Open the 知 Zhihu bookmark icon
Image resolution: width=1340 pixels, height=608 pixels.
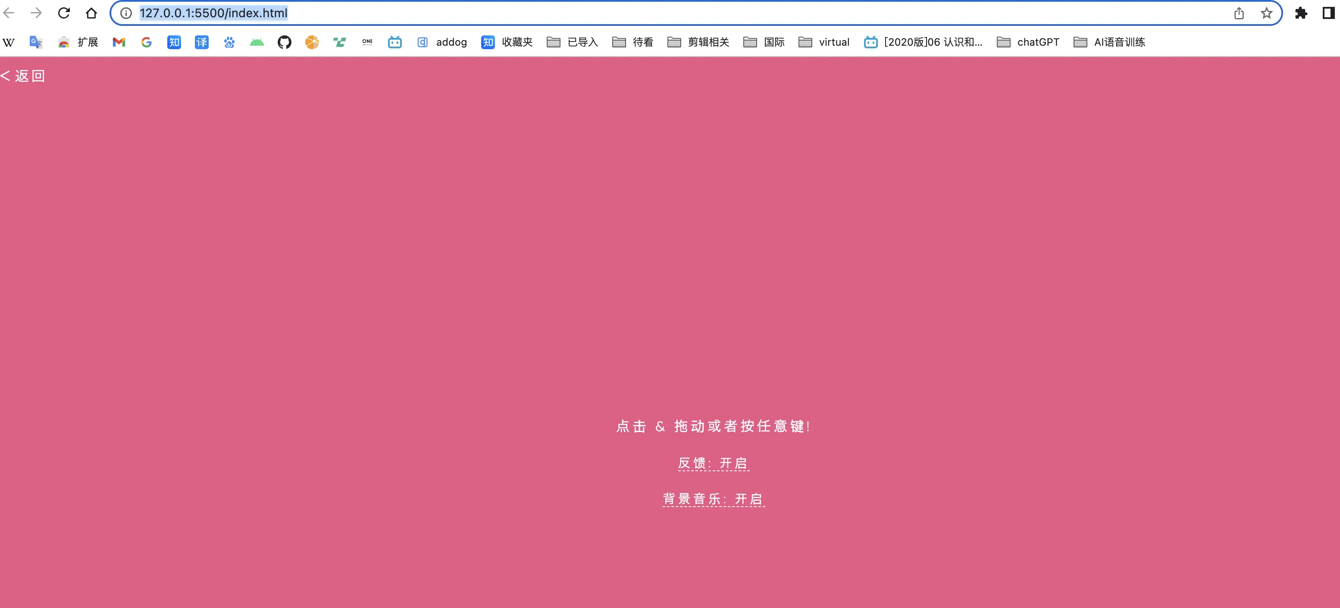click(x=174, y=42)
